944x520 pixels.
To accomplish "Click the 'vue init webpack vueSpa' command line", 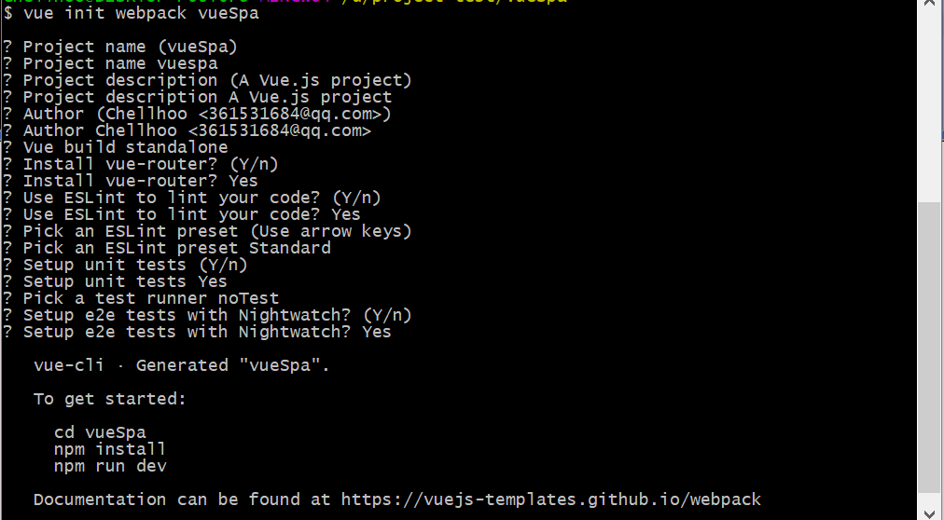I will click(141, 13).
